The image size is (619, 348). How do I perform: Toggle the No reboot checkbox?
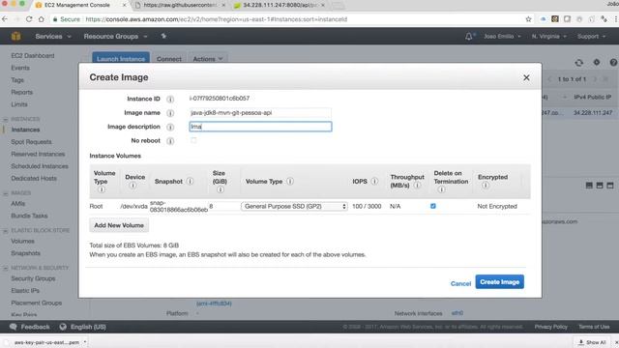[193, 140]
